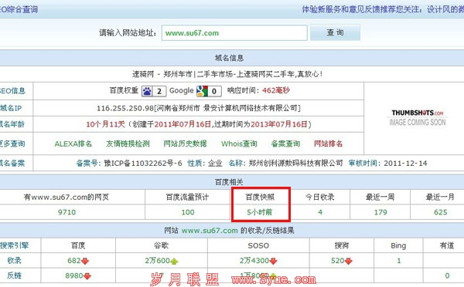464x287 pixels.
Task: Click company name 郑州创利源数码科技有限公司
Action: (x=295, y=164)
